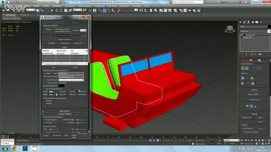The height and width of the screenshot is (152, 271).
Task: Select Object Use Existing Channel radio button
Action: [54, 29]
